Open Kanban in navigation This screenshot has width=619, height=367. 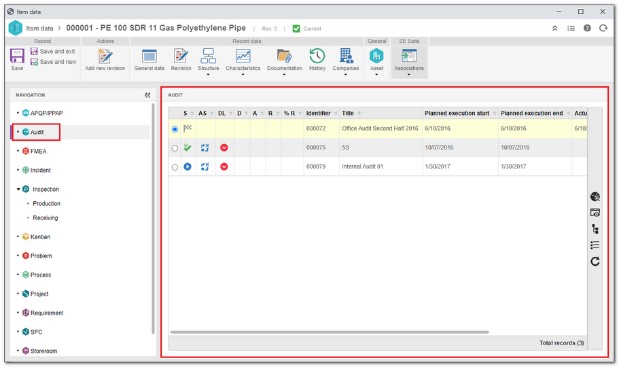tap(36, 237)
